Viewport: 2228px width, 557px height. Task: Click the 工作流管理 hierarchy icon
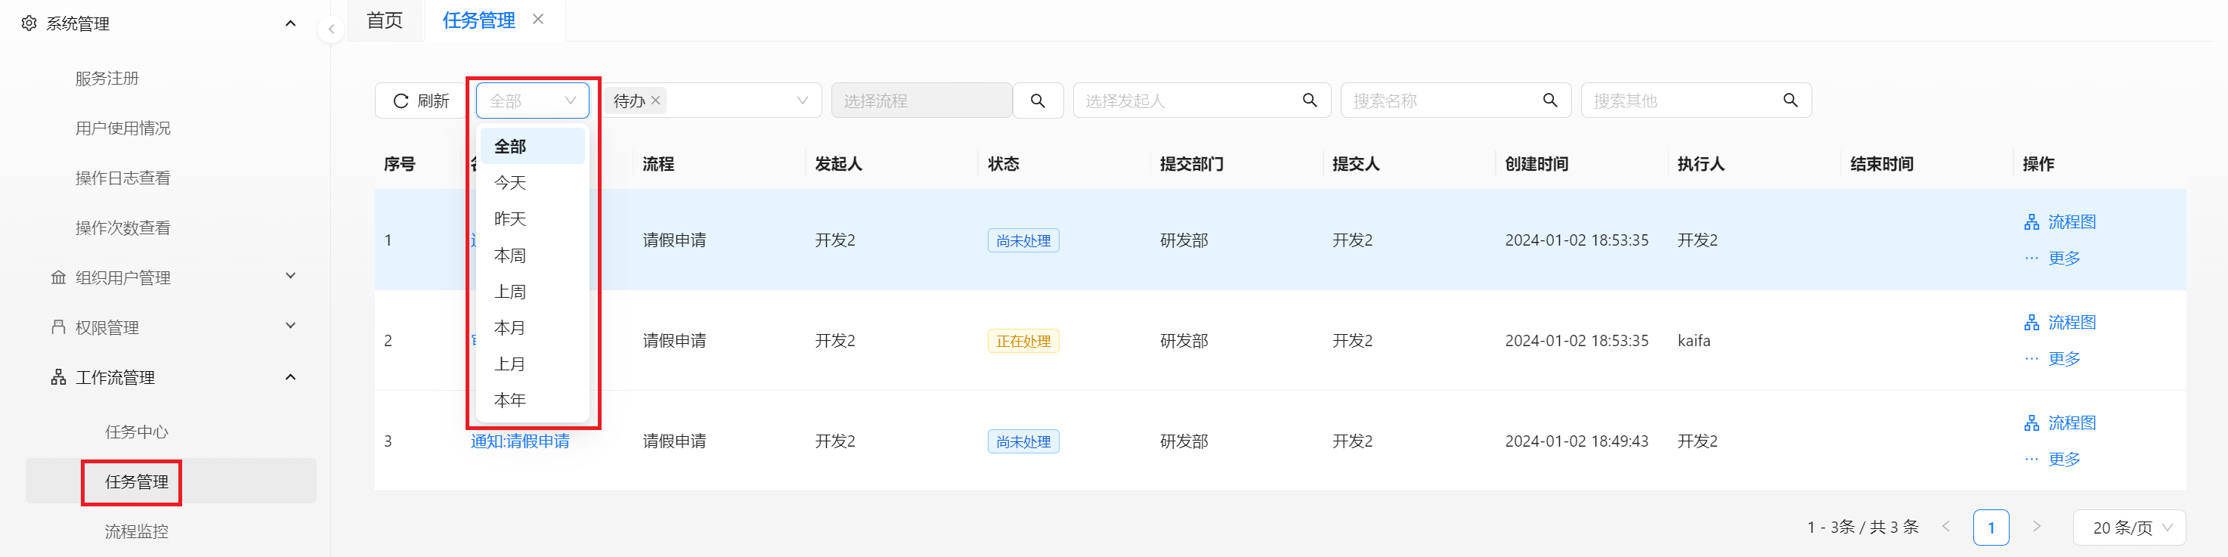(58, 377)
